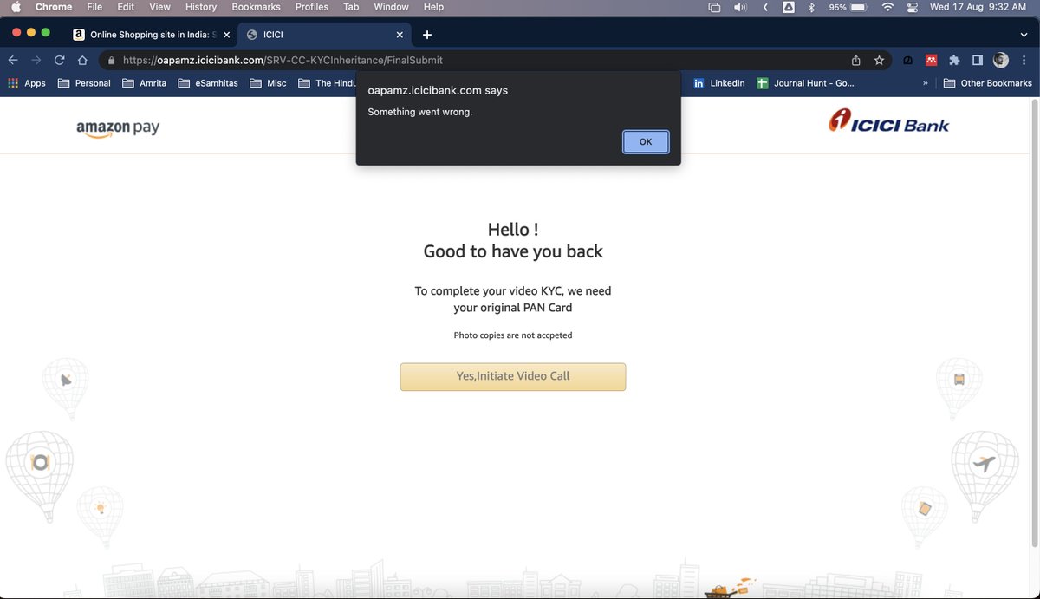Open the Bluetooth menu bar icon
This screenshot has height=599, width=1040.
tap(812, 7)
